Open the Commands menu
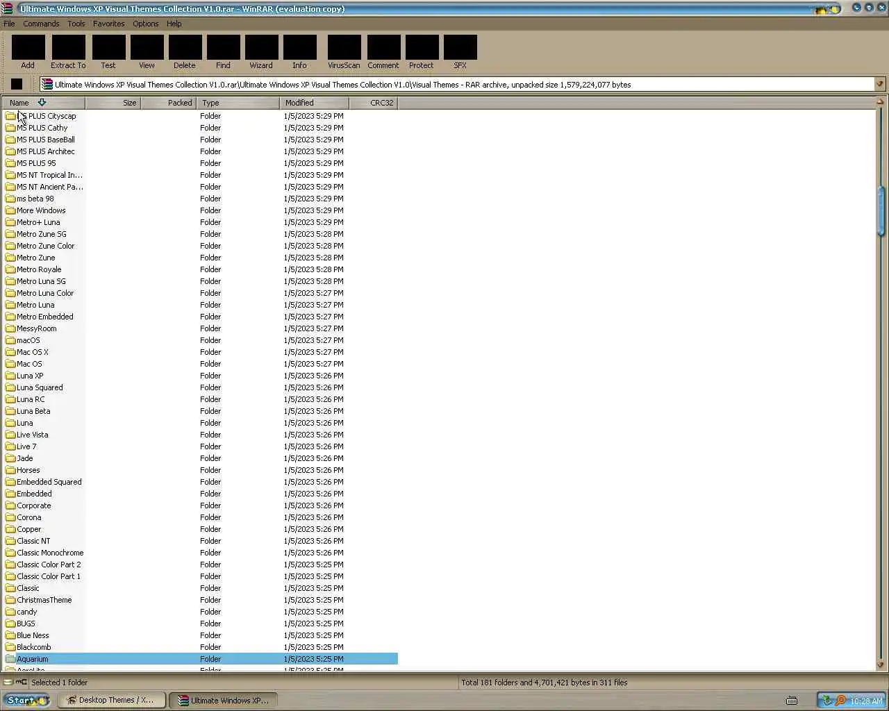This screenshot has width=889, height=711. coord(41,24)
